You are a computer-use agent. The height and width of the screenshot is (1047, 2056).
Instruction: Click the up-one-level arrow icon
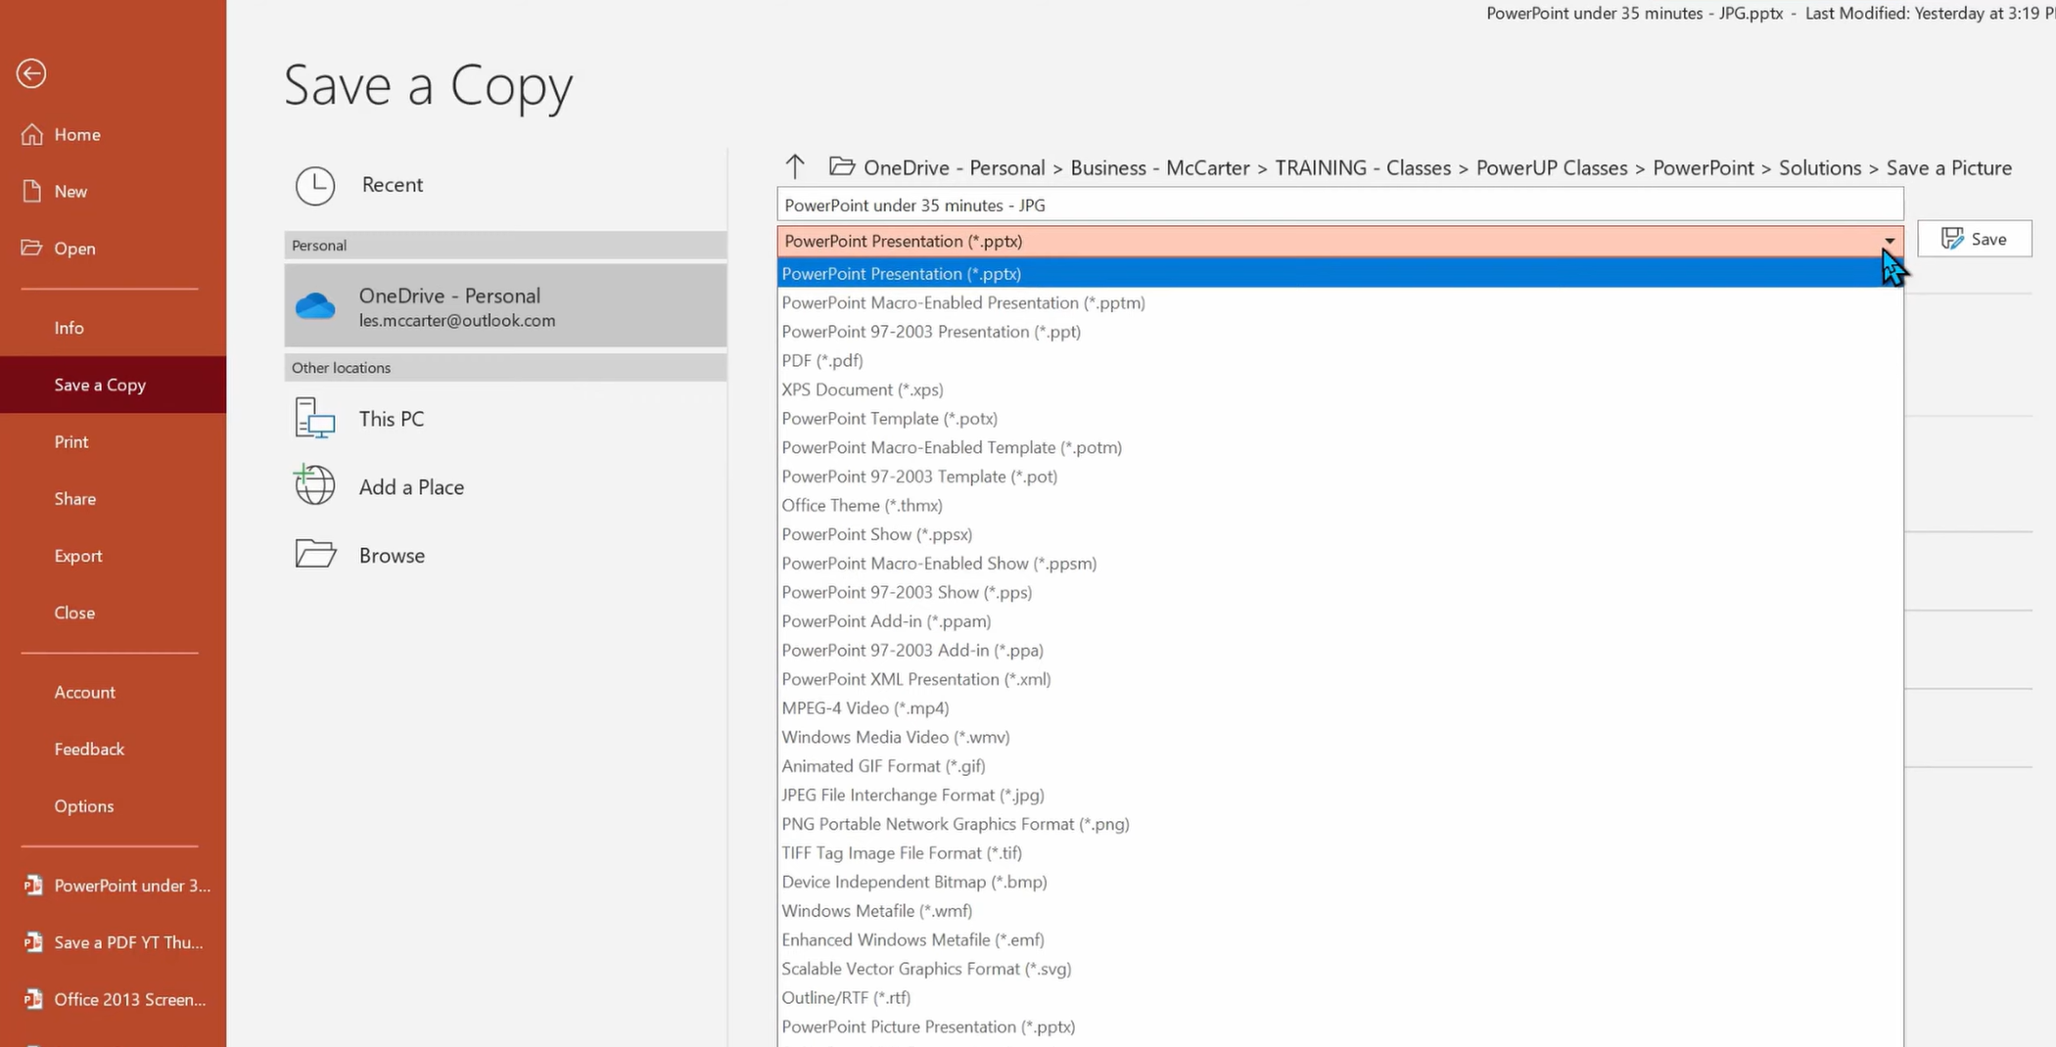tap(795, 167)
